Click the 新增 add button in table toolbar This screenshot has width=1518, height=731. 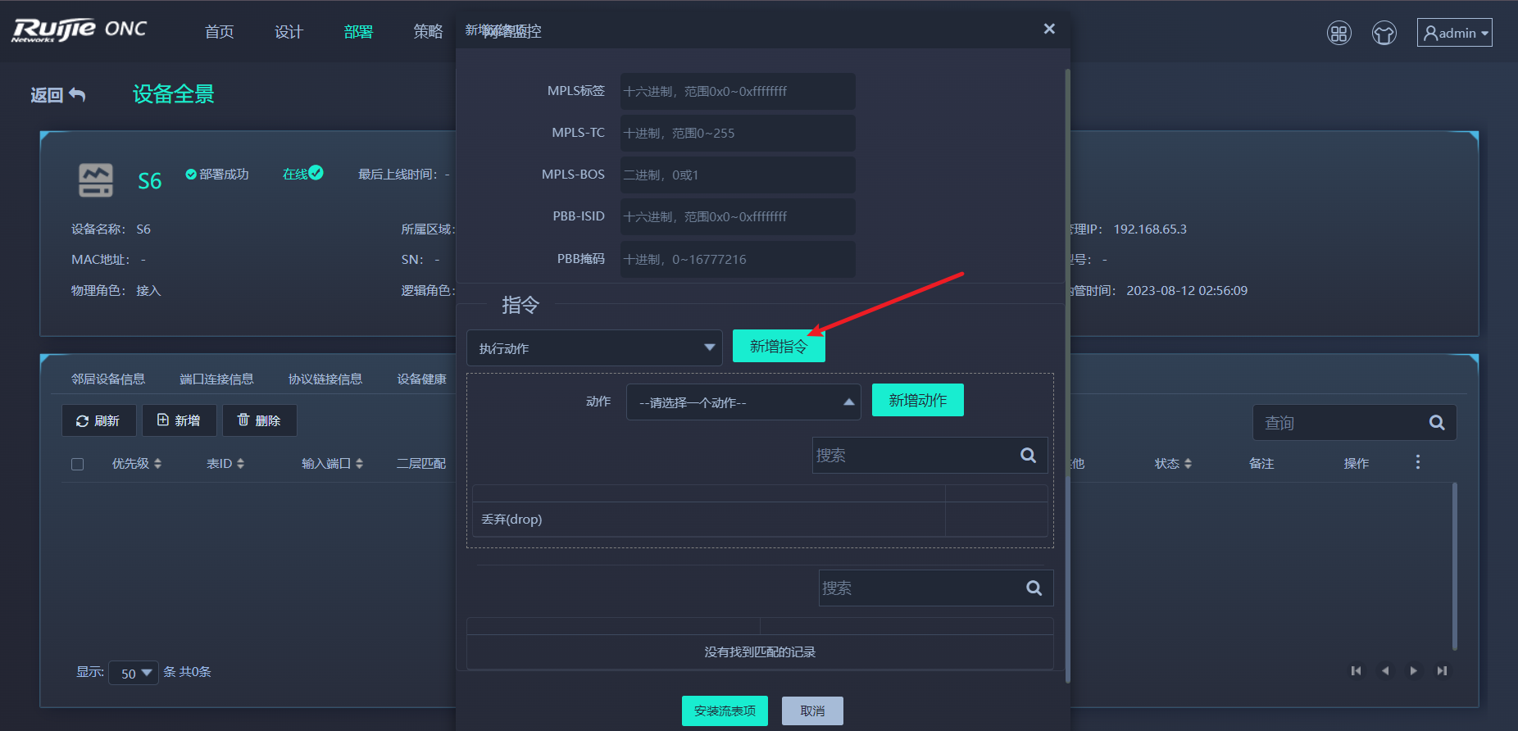click(x=179, y=420)
